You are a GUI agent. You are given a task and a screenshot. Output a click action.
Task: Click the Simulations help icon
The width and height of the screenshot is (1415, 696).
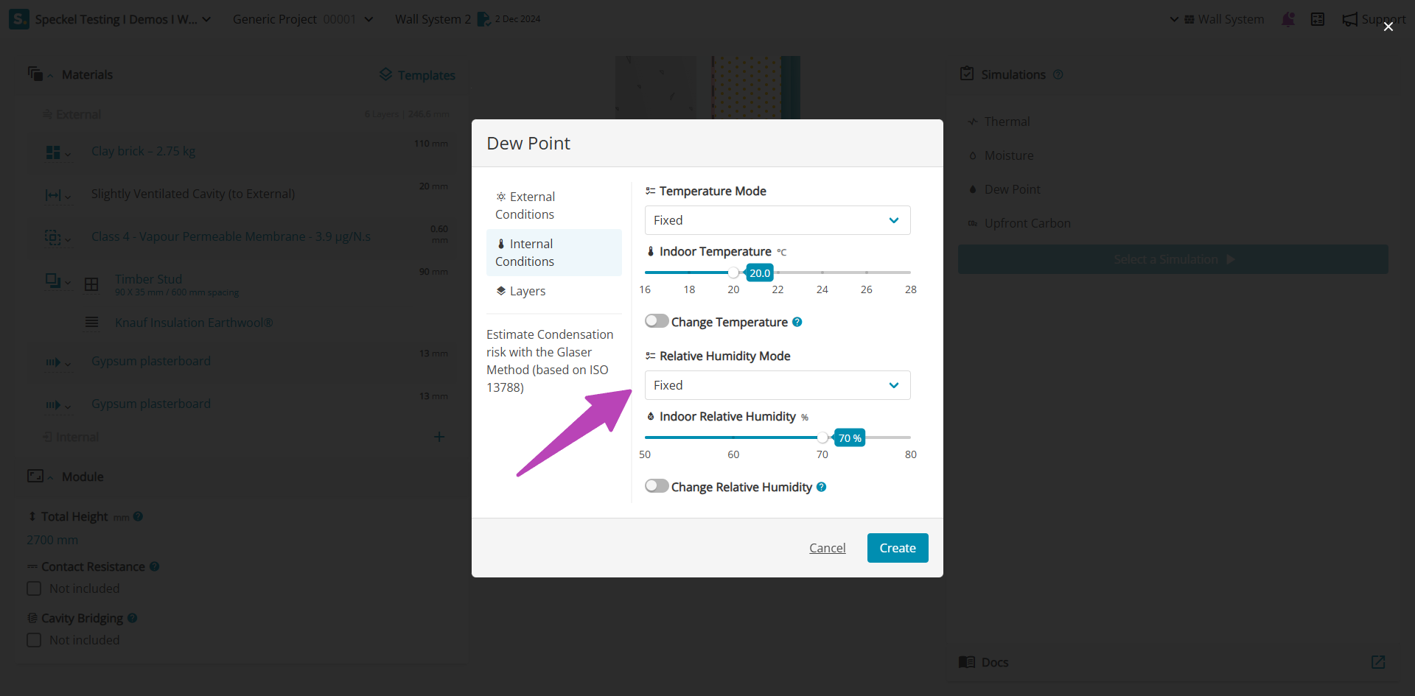(1058, 74)
